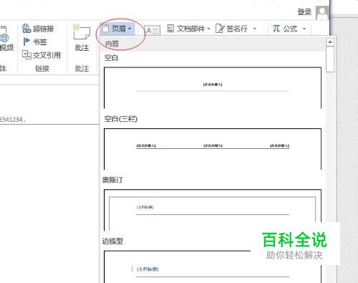The image size is (358, 283).
Task: Click the 边线型 style label
Action: pos(112,241)
